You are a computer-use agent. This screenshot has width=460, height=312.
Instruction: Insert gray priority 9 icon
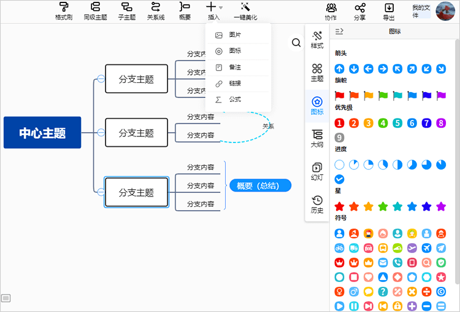(x=339, y=138)
